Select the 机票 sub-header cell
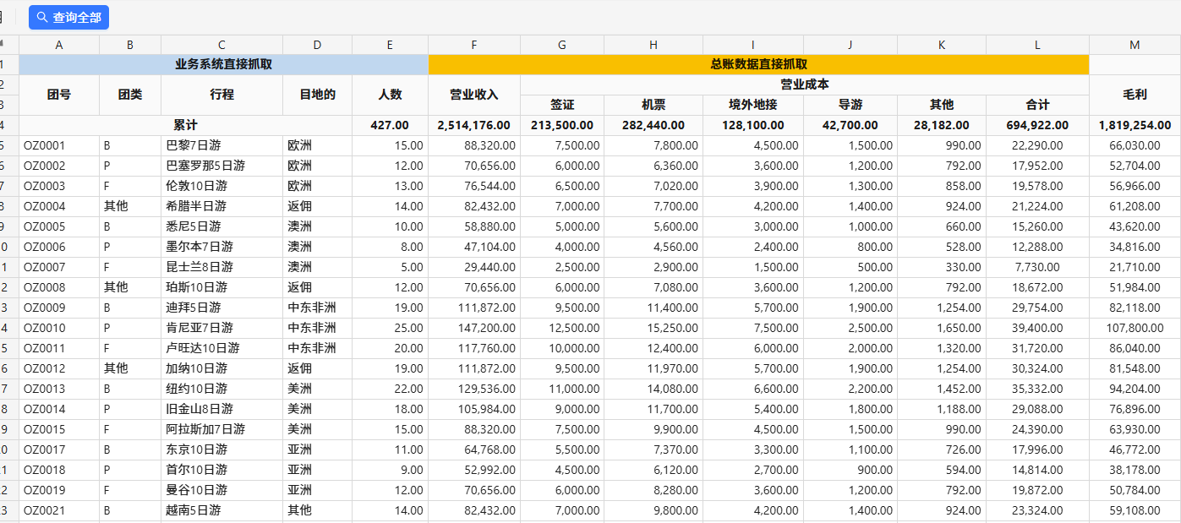The image size is (1181, 523). point(653,105)
